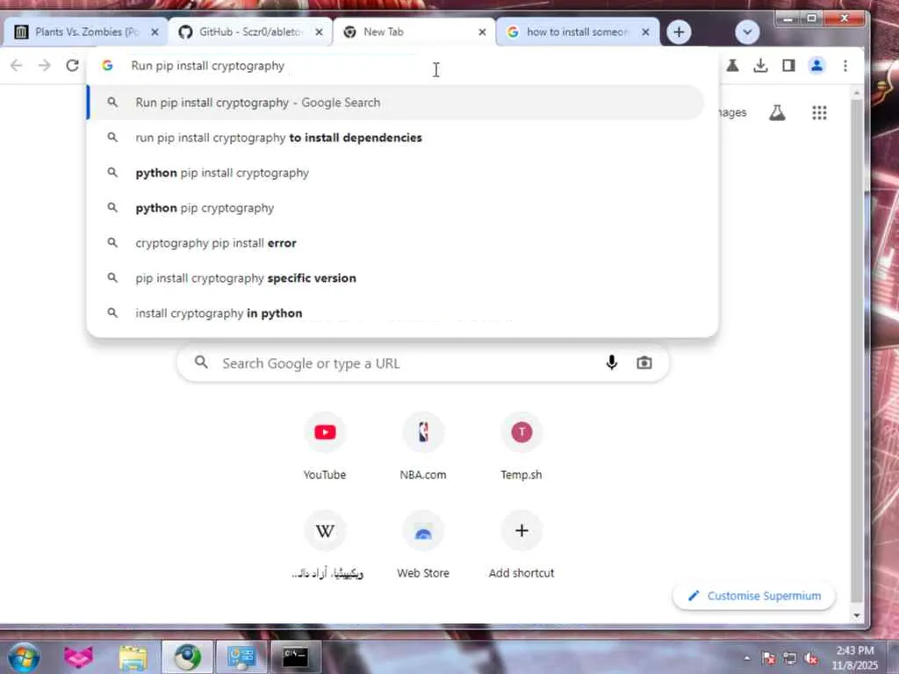Click the Search Google or type a URL box
Image resolution: width=899 pixels, height=674 pixels.
(422, 362)
